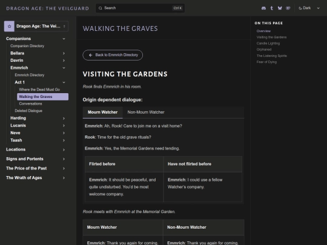The width and height of the screenshot is (327, 245).
Task: Open the Dragon Age: The Vei... space switcher
Action: (x=36, y=26)
